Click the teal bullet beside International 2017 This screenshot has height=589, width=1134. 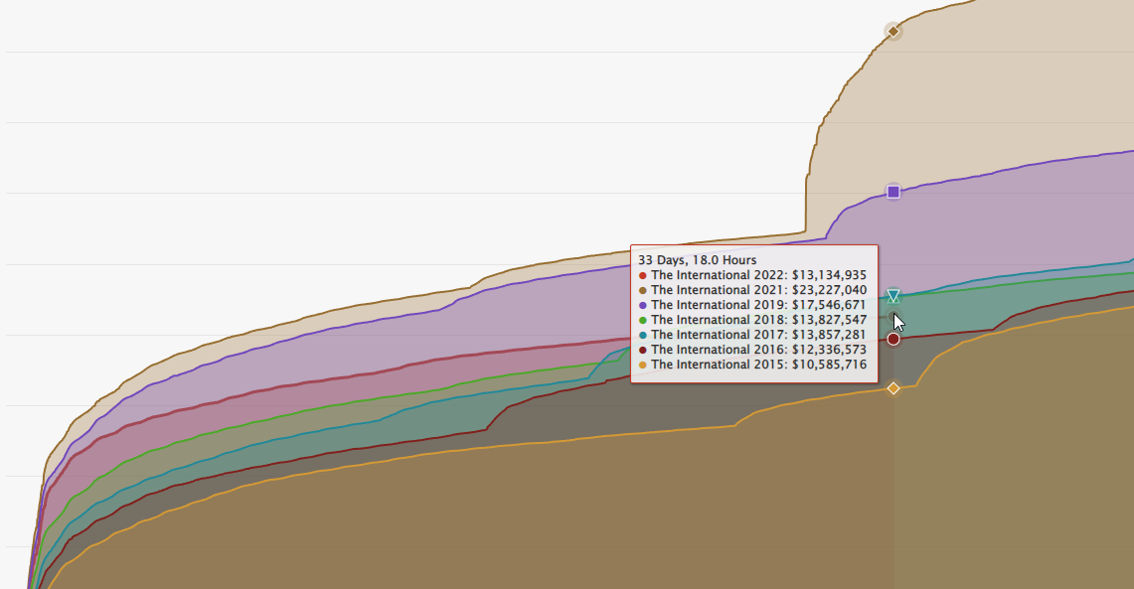tap(643, 336)
